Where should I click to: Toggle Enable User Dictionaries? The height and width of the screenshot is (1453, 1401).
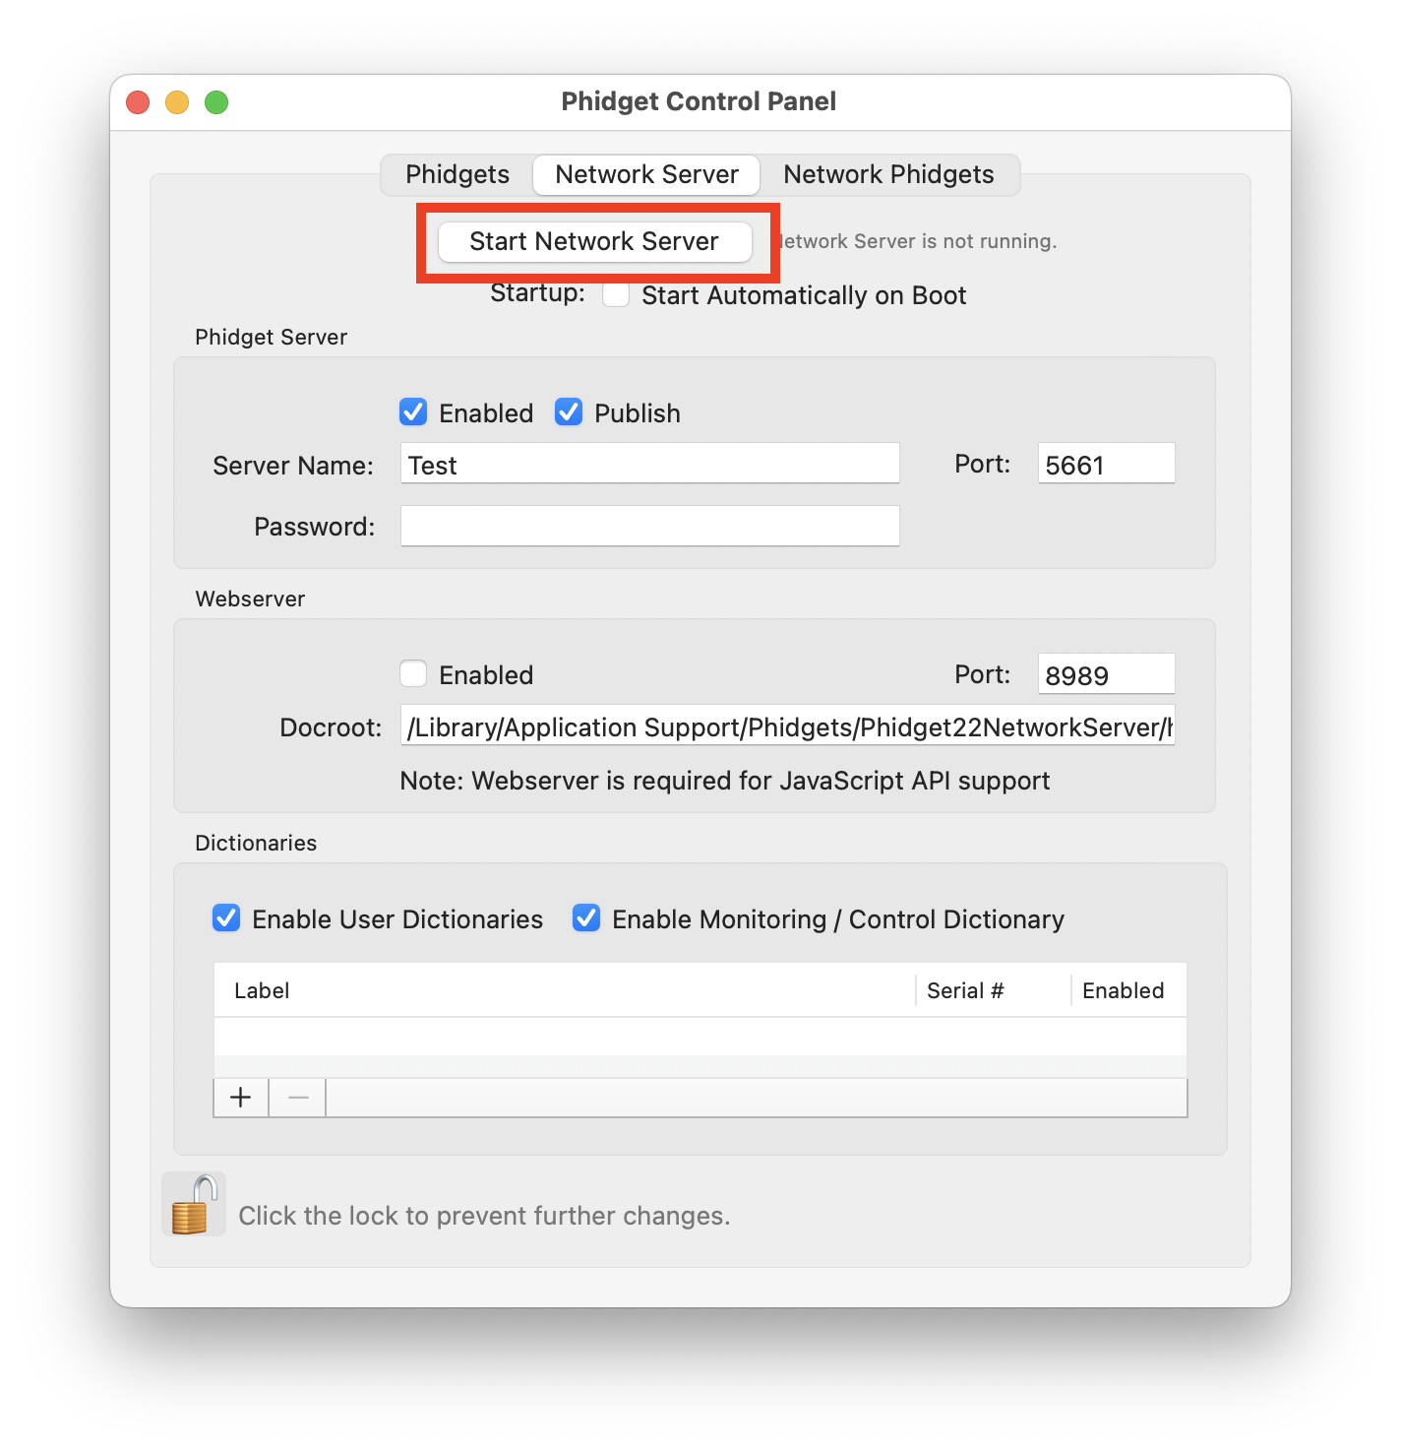pos(226,917)
